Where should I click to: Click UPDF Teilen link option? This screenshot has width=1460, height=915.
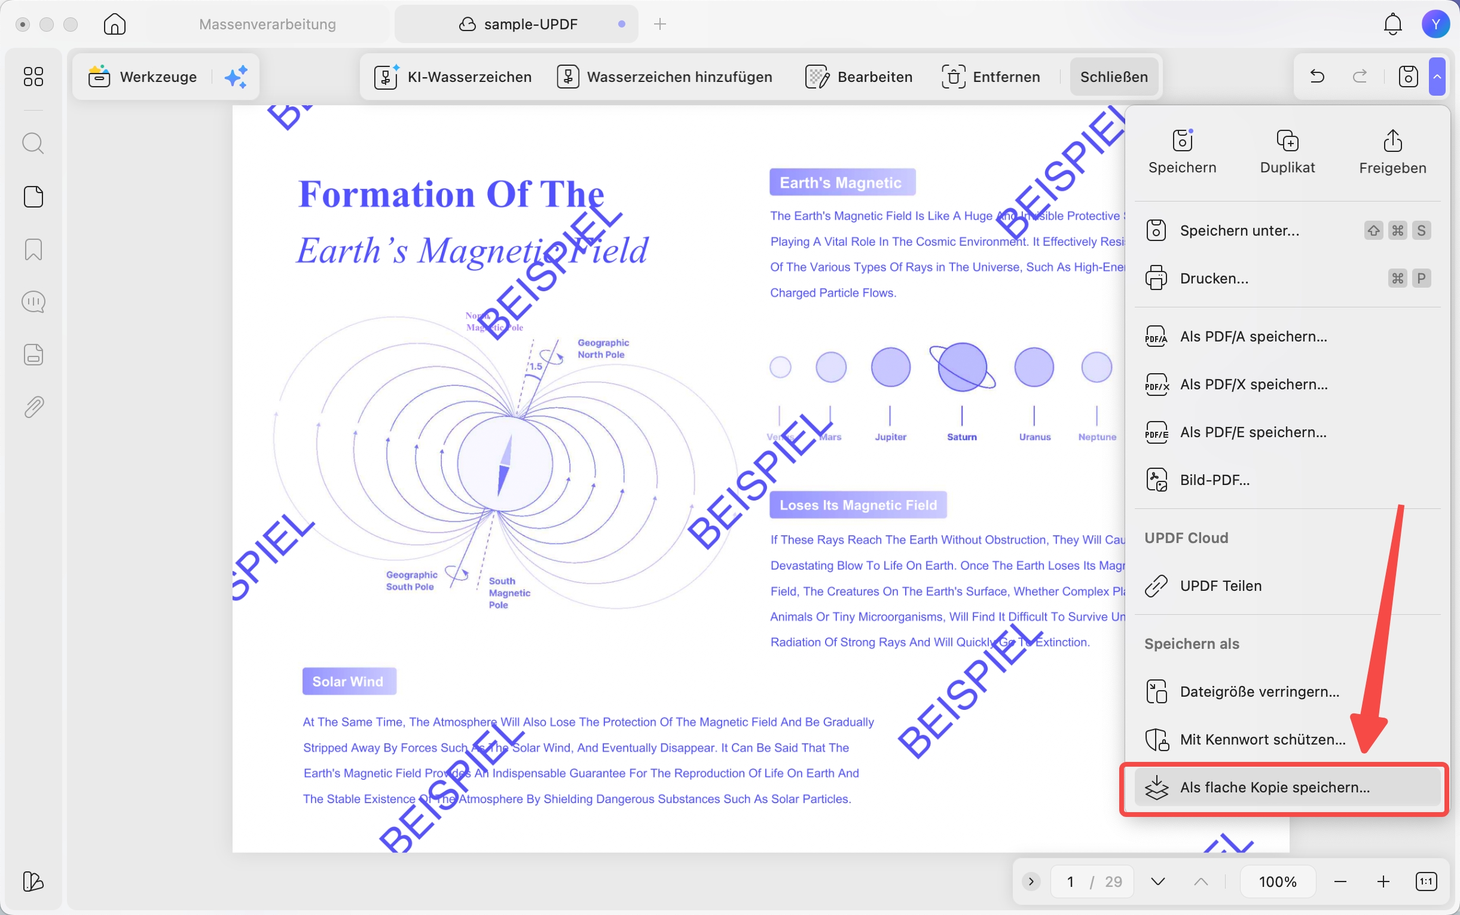[x=1287, y=586]
